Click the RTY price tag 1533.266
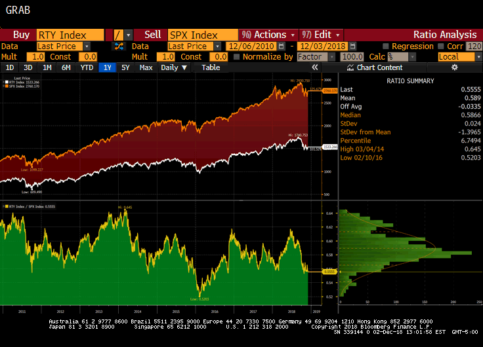Viewport: 483px width, 347px height. 330,147
